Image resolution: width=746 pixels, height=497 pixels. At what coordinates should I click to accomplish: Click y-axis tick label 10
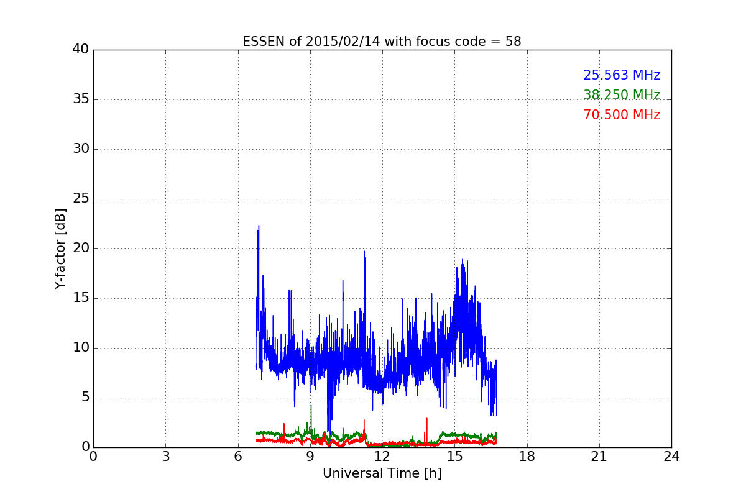pyautogui.click(x=81, y=348)
